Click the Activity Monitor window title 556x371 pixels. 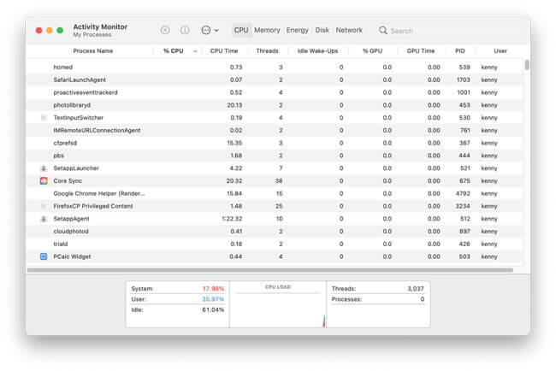pyautogui.click(x=100, y=27)
